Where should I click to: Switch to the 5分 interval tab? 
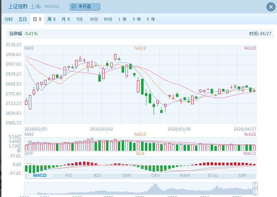tap(80, 19)
